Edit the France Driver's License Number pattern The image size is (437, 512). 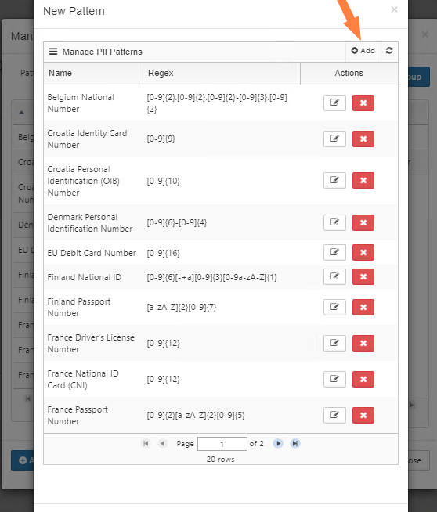[334, 343]
